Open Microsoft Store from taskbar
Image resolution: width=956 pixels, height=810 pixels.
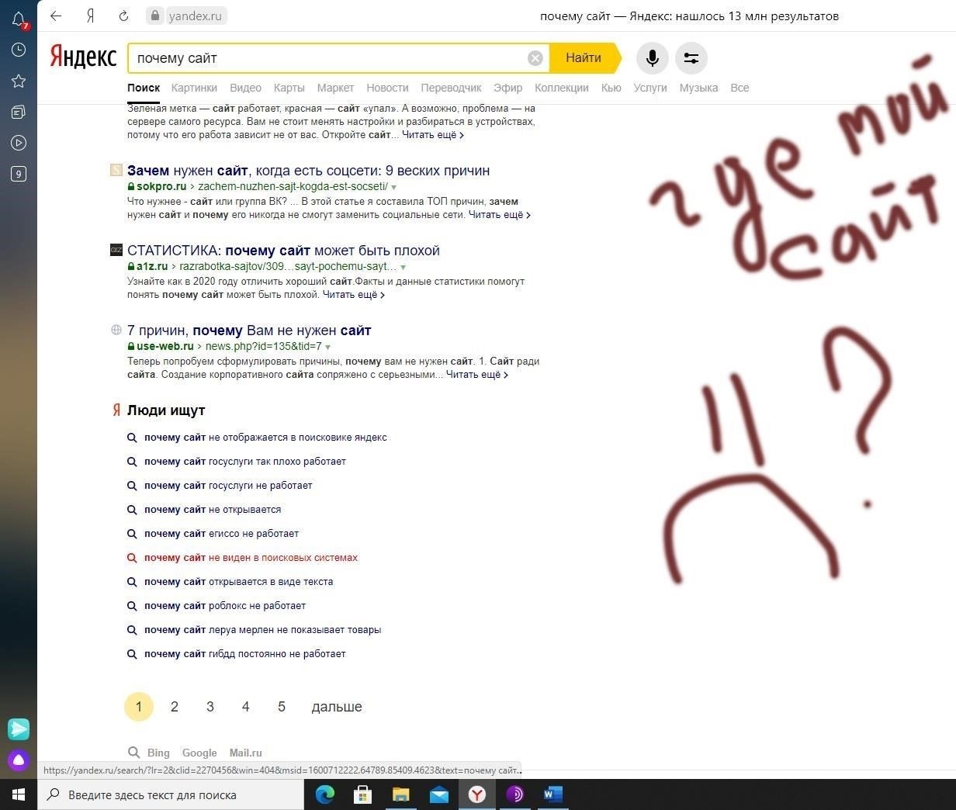(362, 794)
